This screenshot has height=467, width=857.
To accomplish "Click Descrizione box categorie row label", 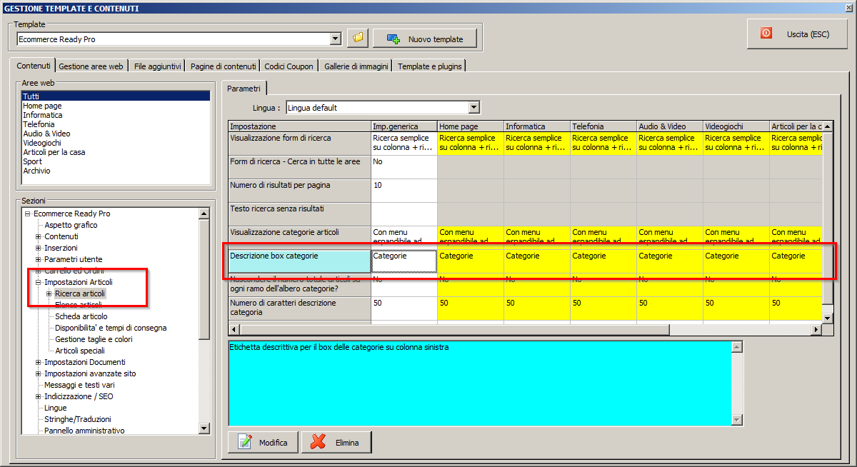I will pyautogui.click(x=299, y=261).
